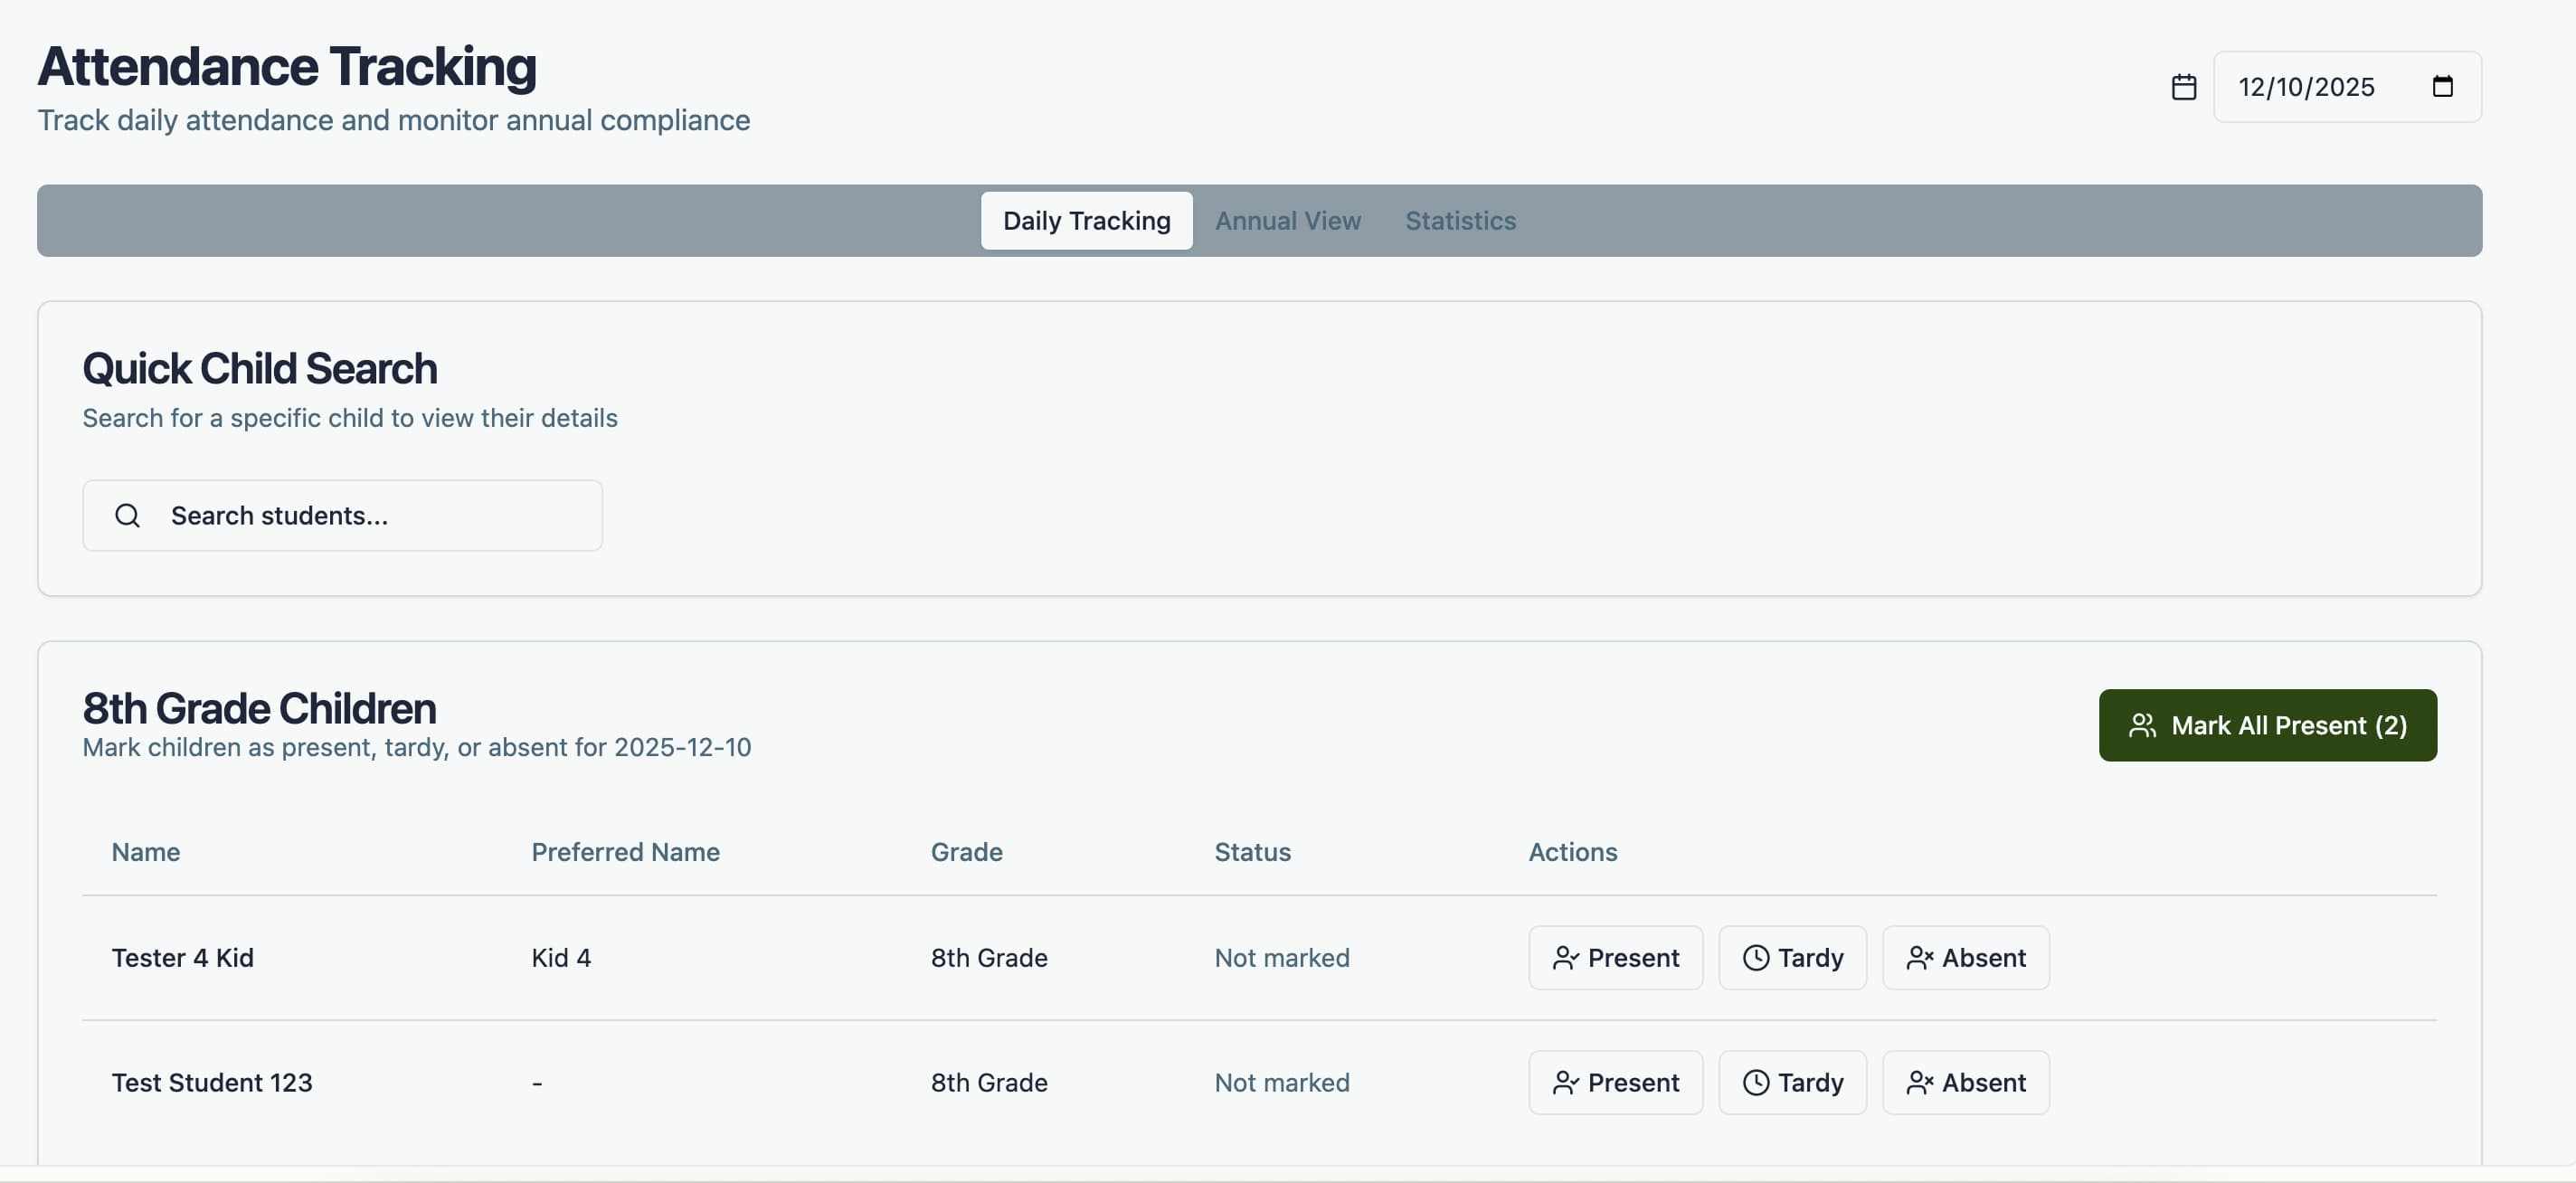Click the calendar icon left of the date field
Image resolution: width=2576 pixels, height=1183 pixels.
pyautogui.click(x=2184, y=86)
